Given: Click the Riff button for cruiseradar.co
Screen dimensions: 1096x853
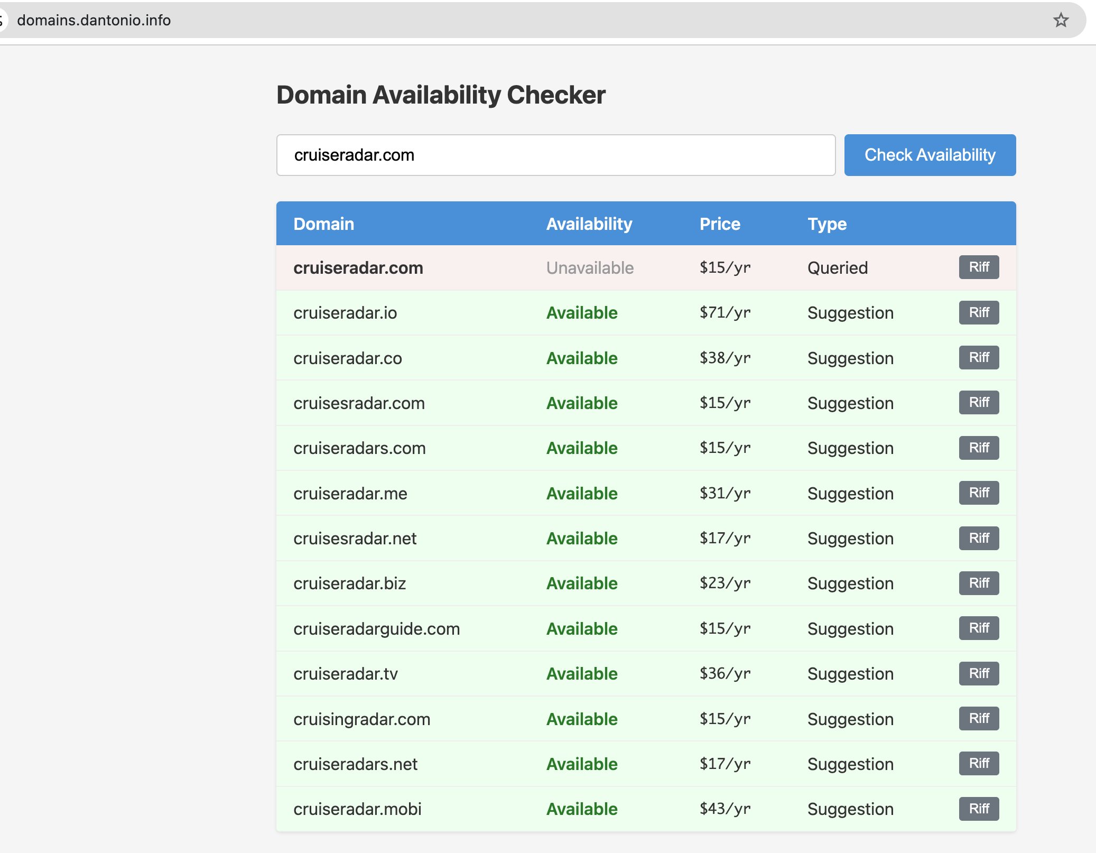Looking at the screenshot, I should pyautogui.click(x=978, y=357).
